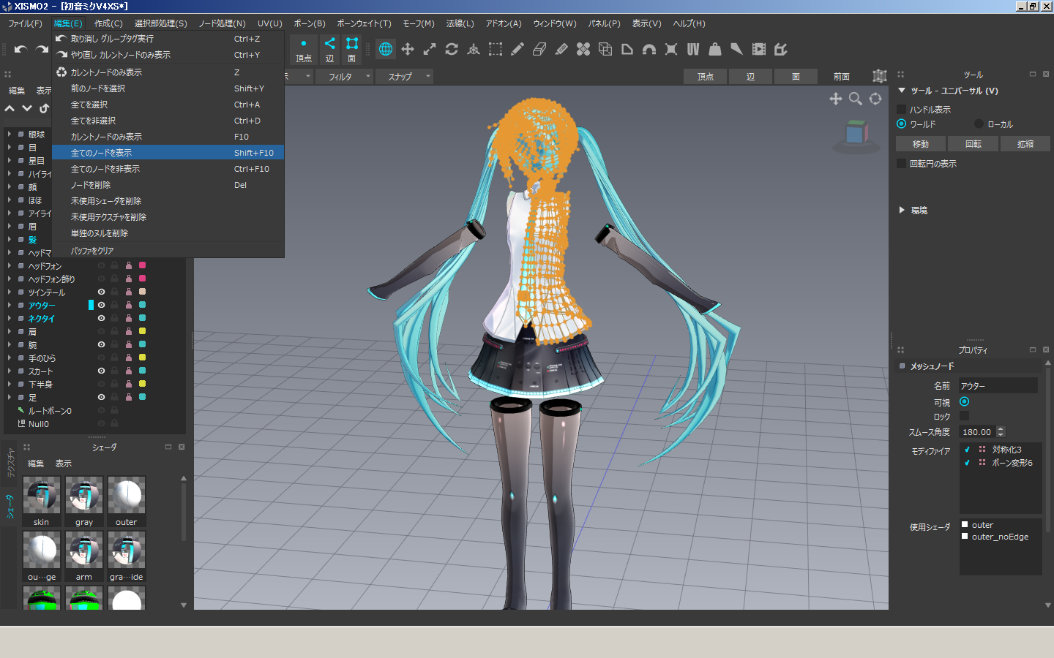
Task: Select the knife cut tool icon
Action: (x=737, y=49)
